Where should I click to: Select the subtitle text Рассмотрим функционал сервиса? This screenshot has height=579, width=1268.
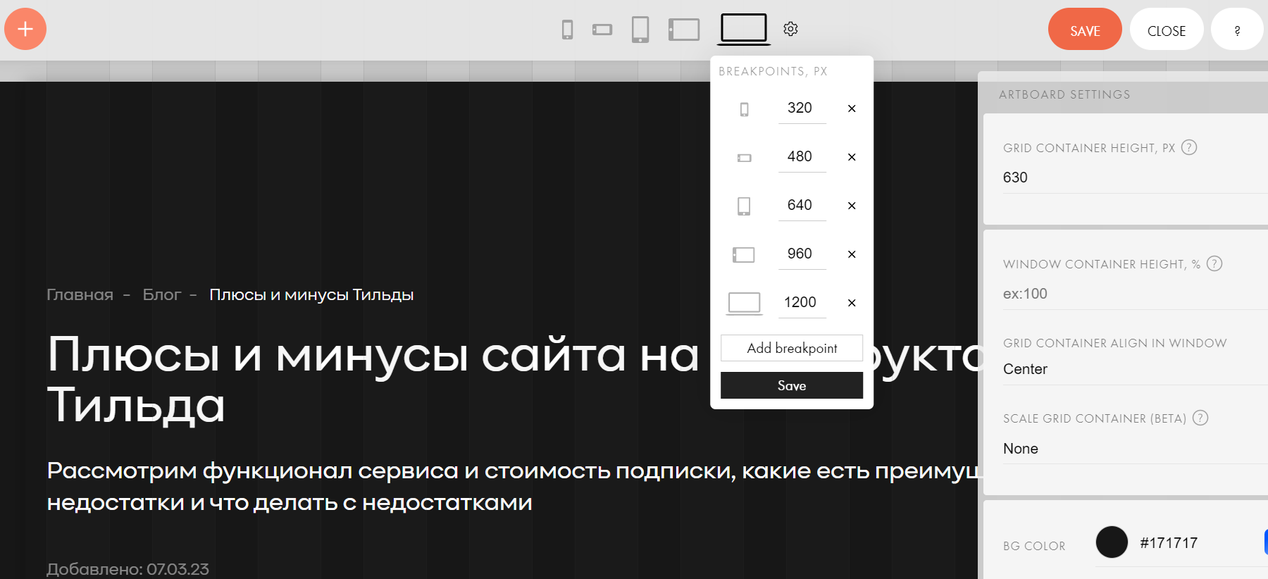(514, 487)
